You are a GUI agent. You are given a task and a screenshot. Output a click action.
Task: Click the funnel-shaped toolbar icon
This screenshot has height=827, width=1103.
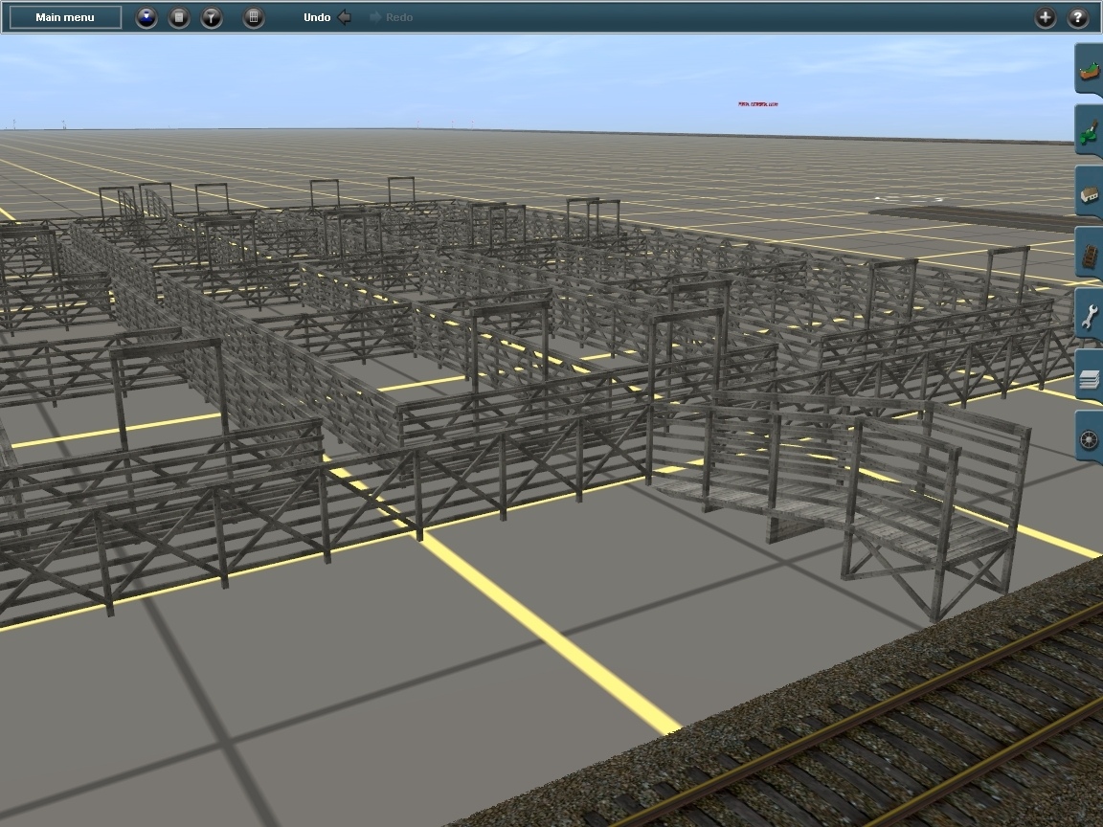pyautogui.click(x=212, y=17)
